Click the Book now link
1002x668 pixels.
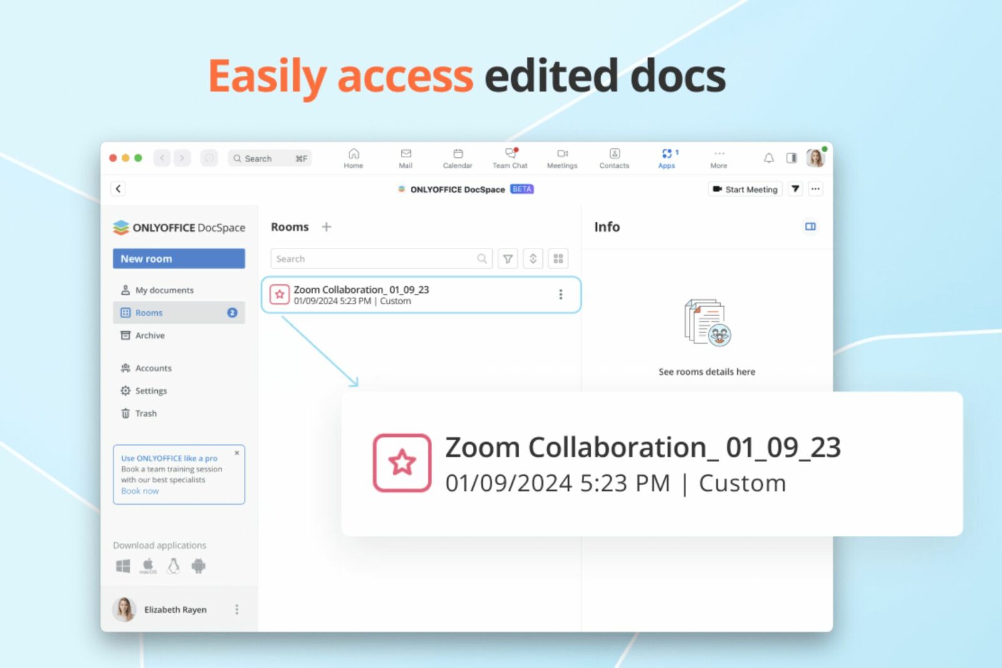click(x=140, y=491)
